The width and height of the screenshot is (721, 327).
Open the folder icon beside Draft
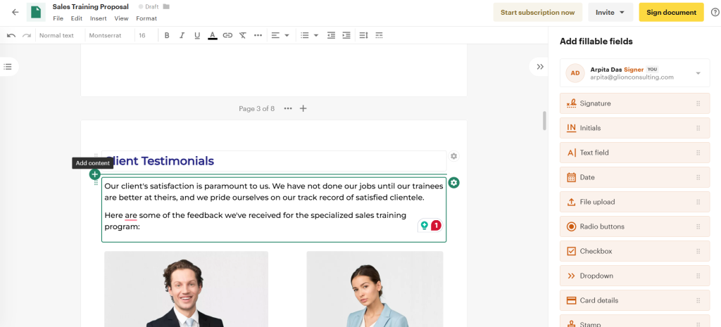click(166, 7)
